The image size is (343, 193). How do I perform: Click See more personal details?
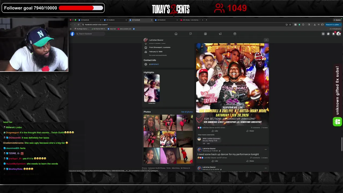[x=158, y=55]
